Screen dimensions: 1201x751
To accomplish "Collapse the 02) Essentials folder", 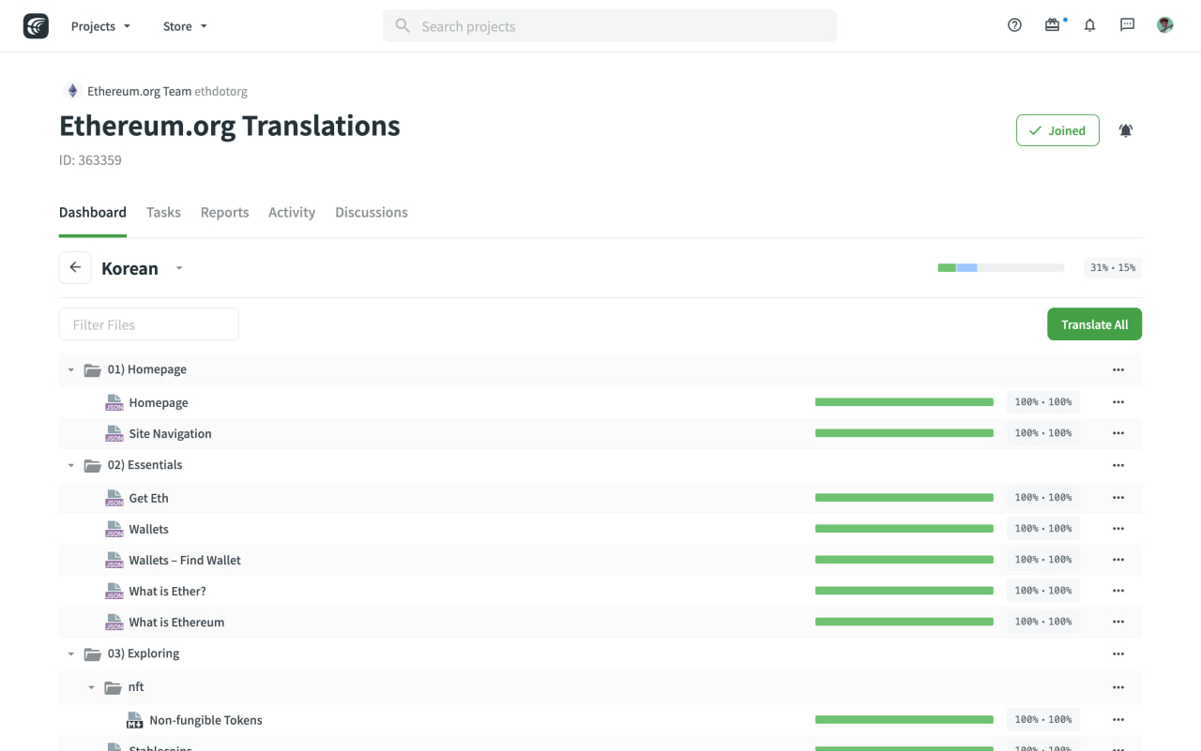I will [70, 465].
